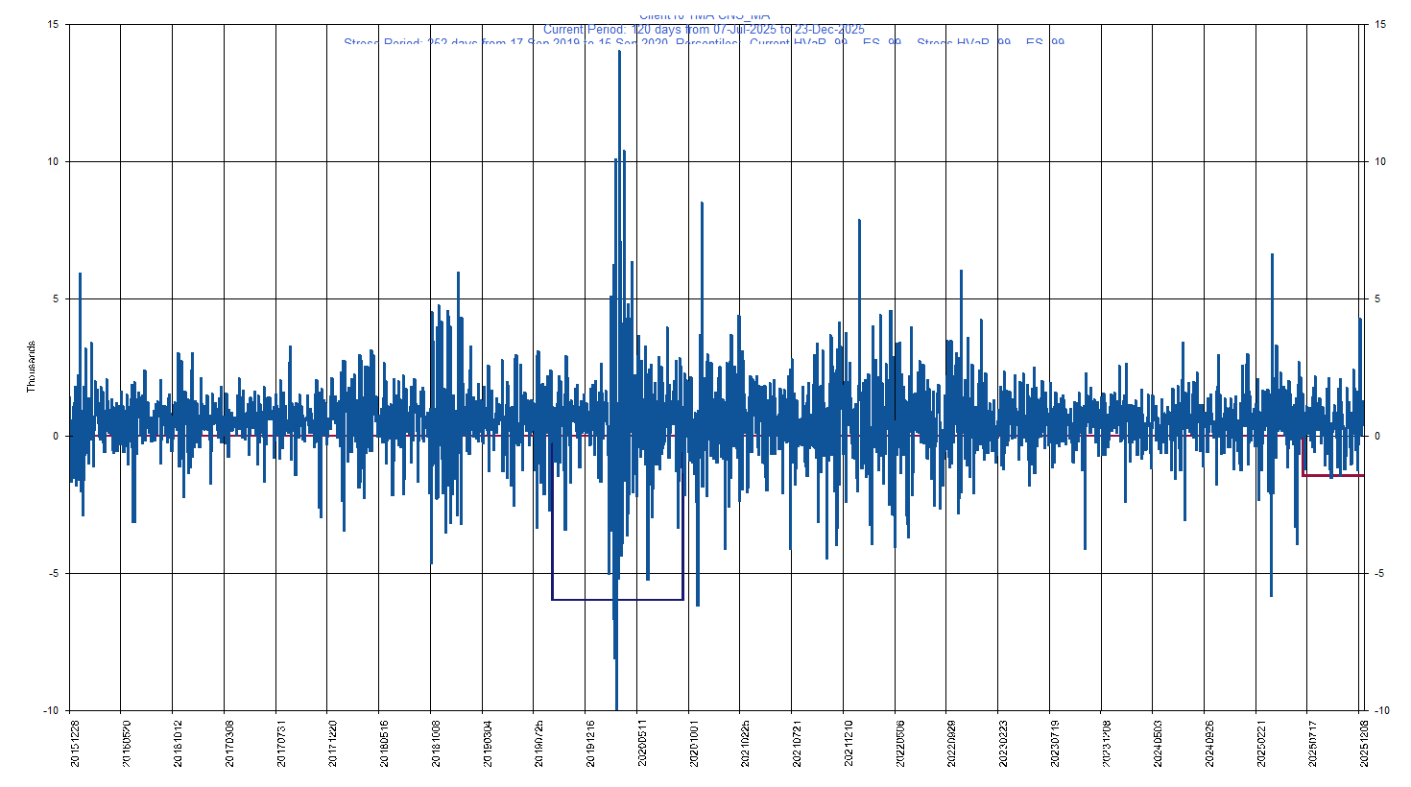Select the x-axis date label 20211210
The width and height of the screenshot is (1411, 787).
tap(849, 743)
